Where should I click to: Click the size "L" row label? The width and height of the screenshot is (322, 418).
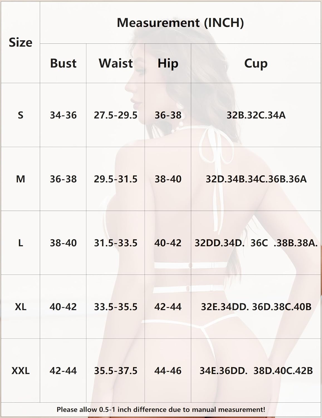20,243
